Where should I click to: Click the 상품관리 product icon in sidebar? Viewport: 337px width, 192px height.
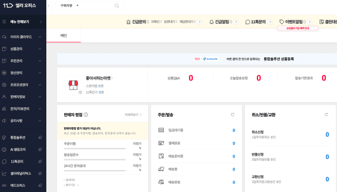[4, 49]
